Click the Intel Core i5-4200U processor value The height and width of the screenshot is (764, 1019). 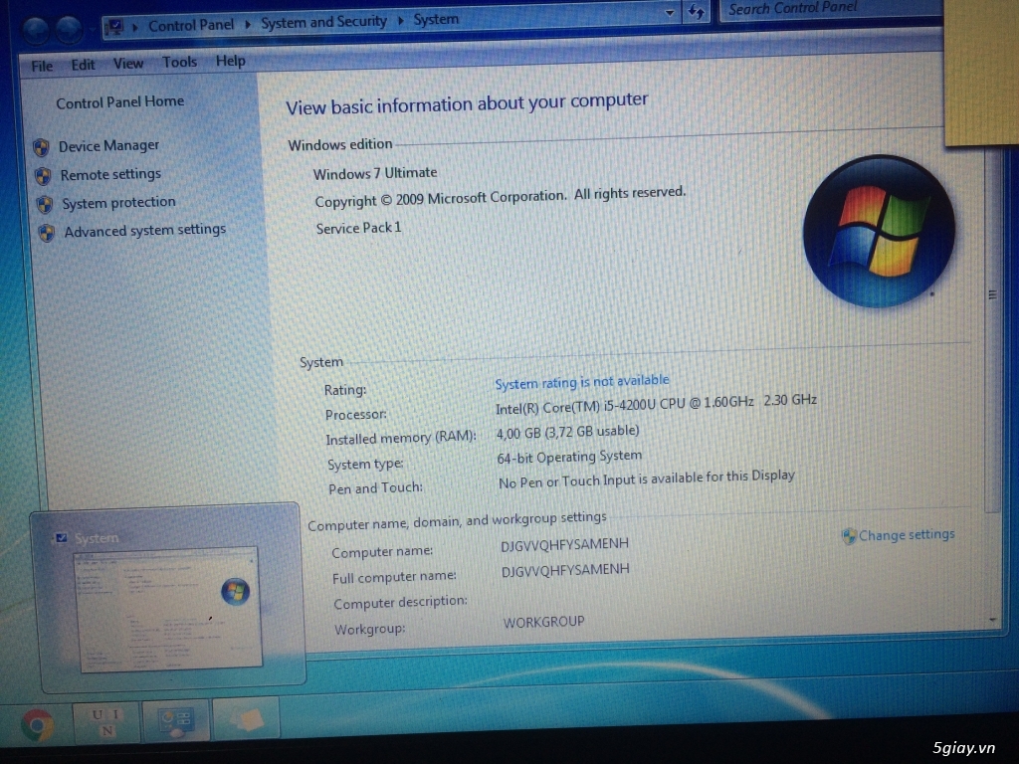coord(656,404)
